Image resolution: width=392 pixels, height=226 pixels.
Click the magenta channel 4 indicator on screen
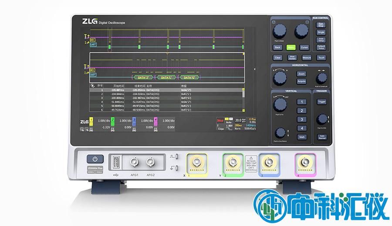[x=155, y=120]
